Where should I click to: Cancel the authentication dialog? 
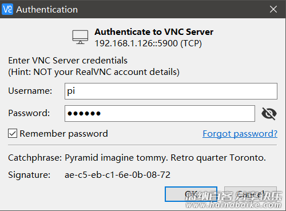point(251,194)
